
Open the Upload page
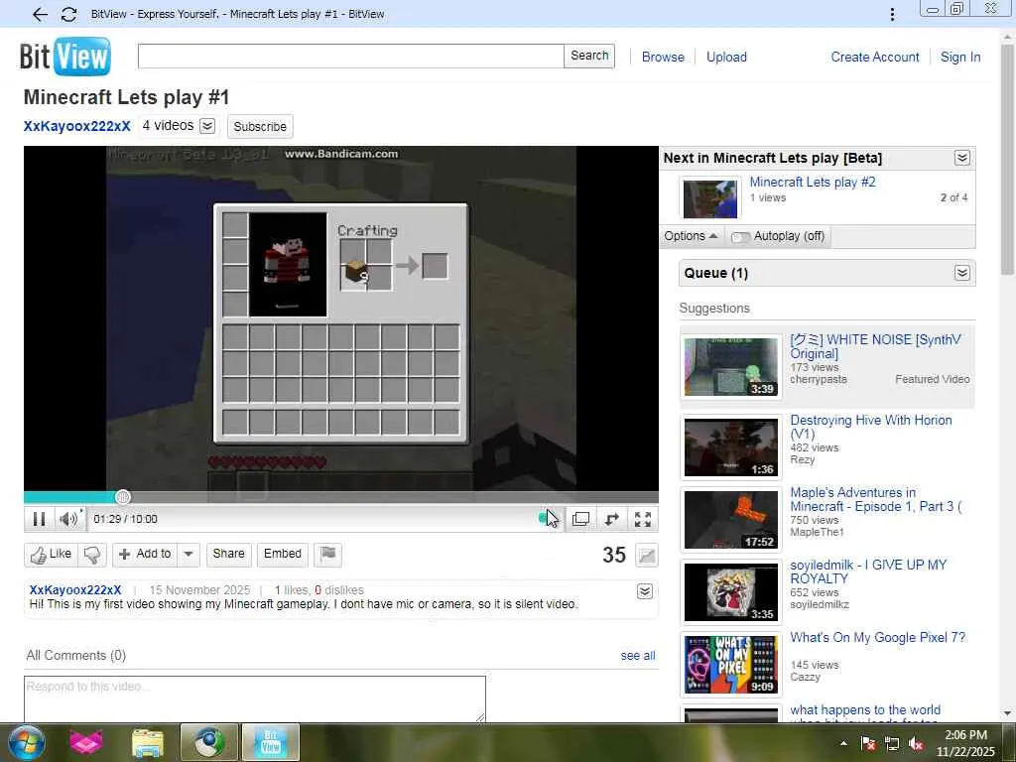pyautogui.click(x=726, y=57)
